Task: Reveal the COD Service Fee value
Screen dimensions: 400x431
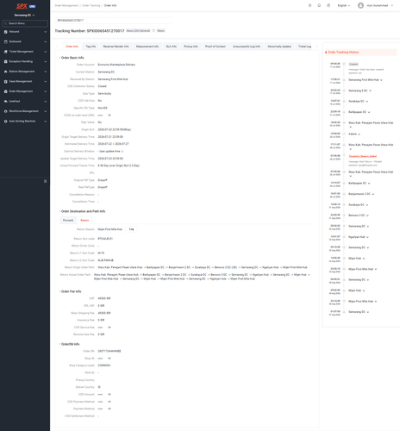Action: [109, 328]
